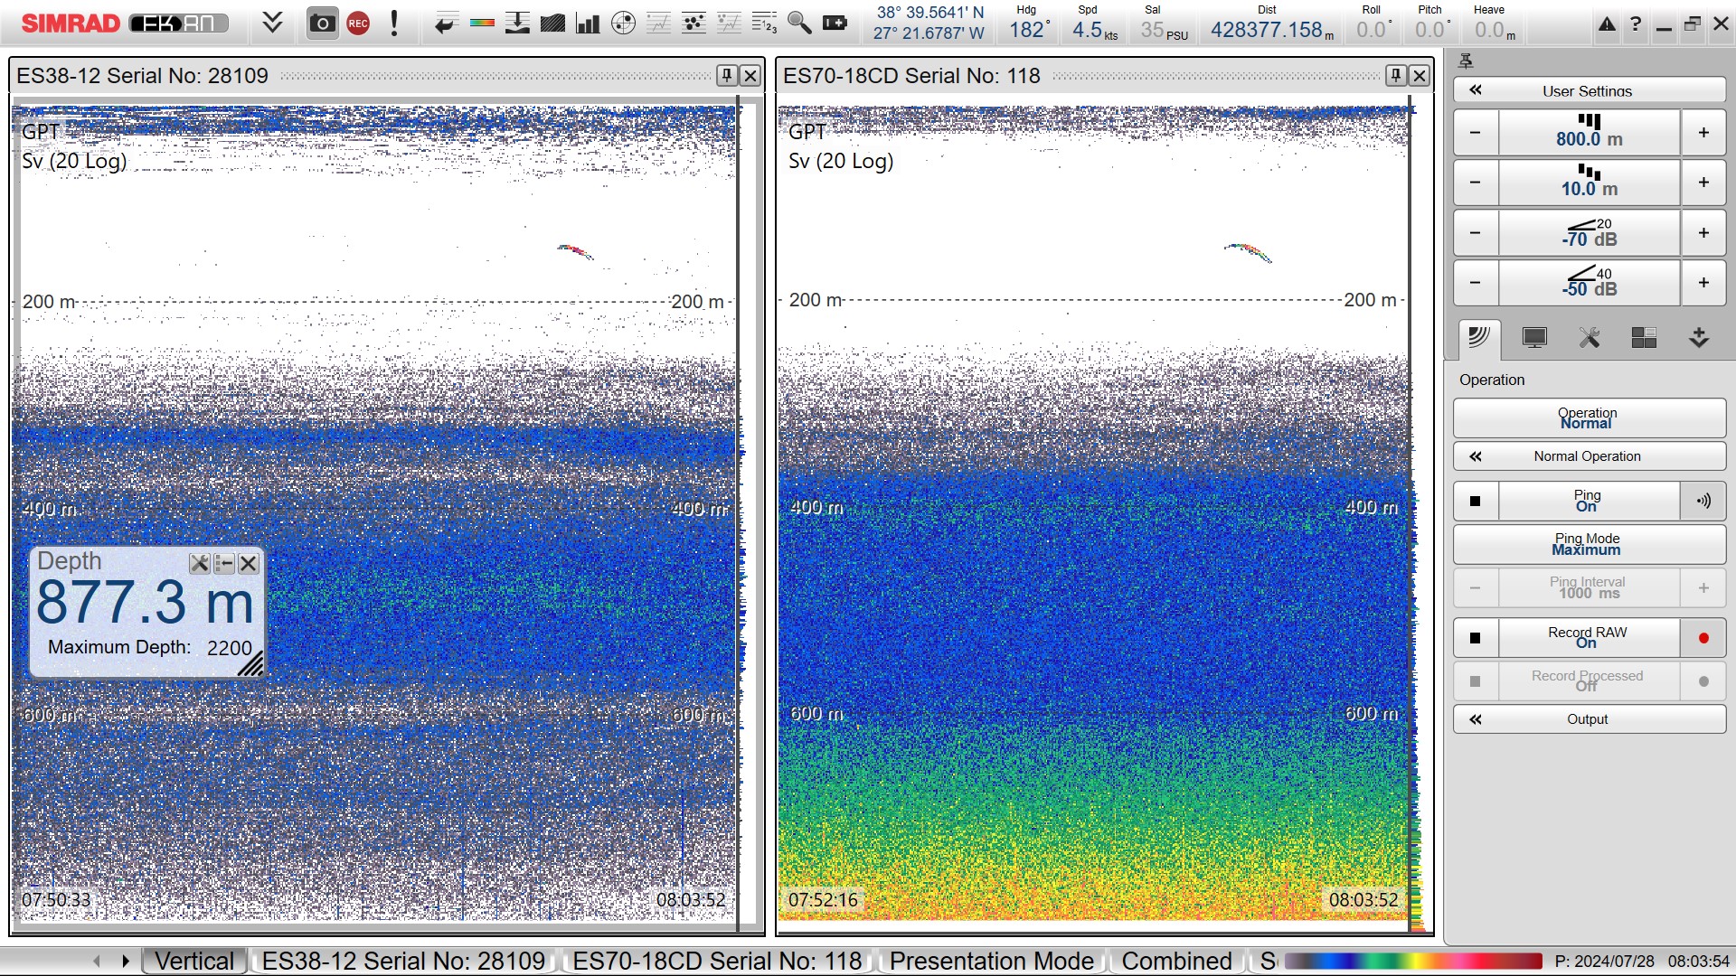Increase the 10.0 m start range
The width and height of the screenshot is (1736, 976).
(x=1703, y=183)
